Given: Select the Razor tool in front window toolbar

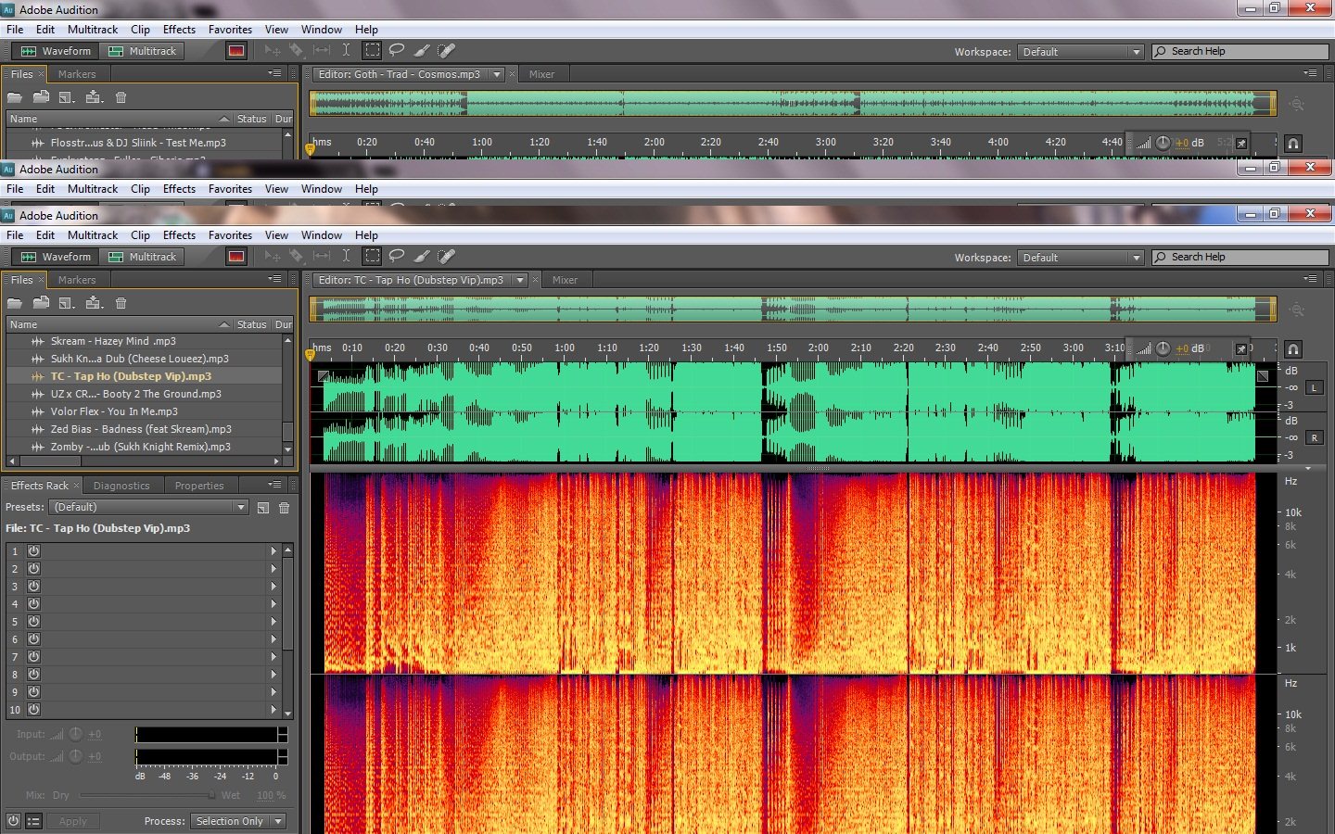Looking at the screenshot, I should tap(296, 257).
